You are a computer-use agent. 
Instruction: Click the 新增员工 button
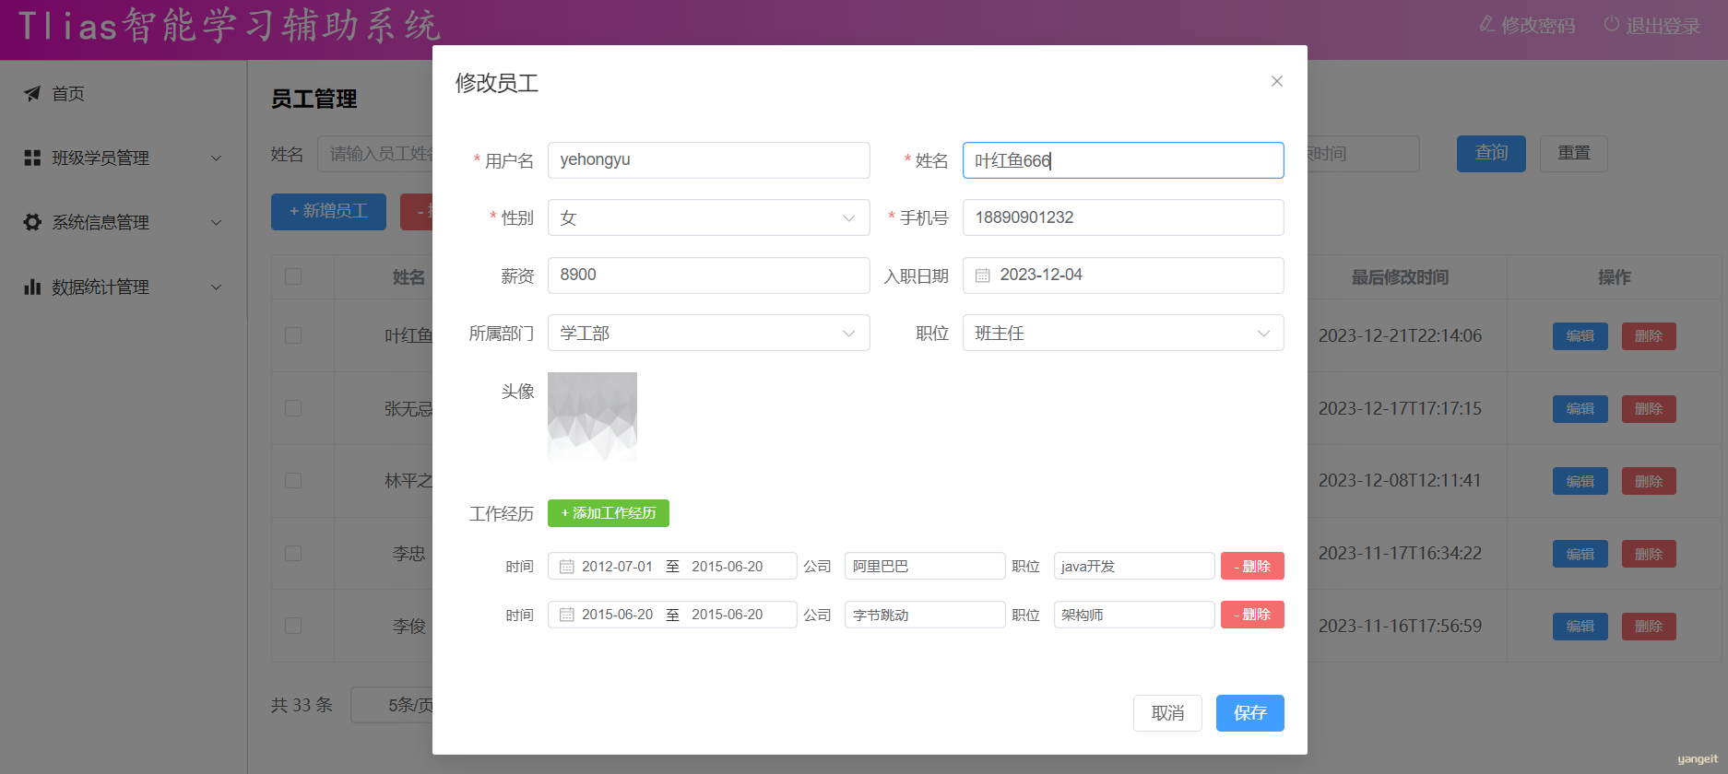click(x=328, y=211)
